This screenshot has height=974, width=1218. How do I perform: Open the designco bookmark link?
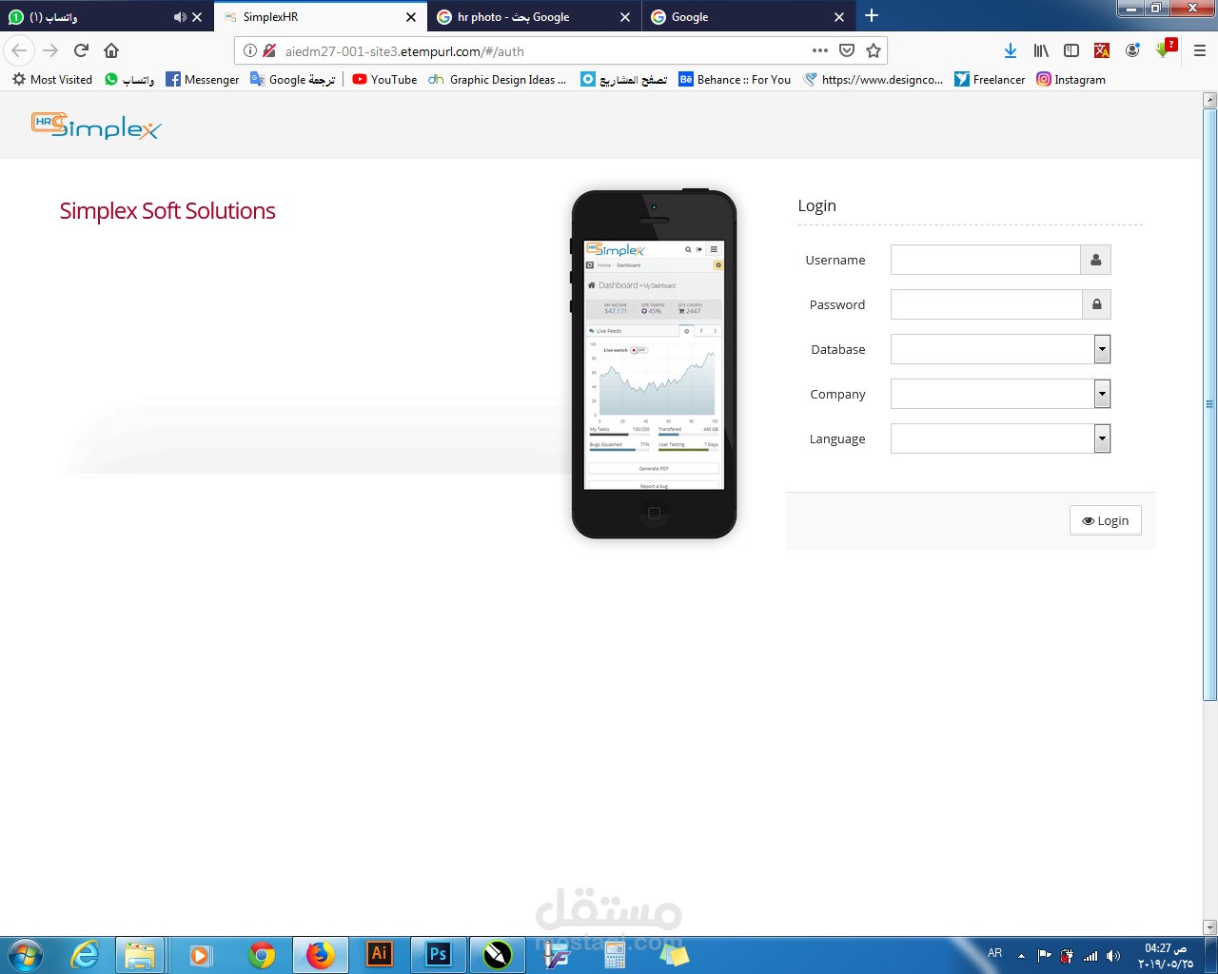[873, 80]
